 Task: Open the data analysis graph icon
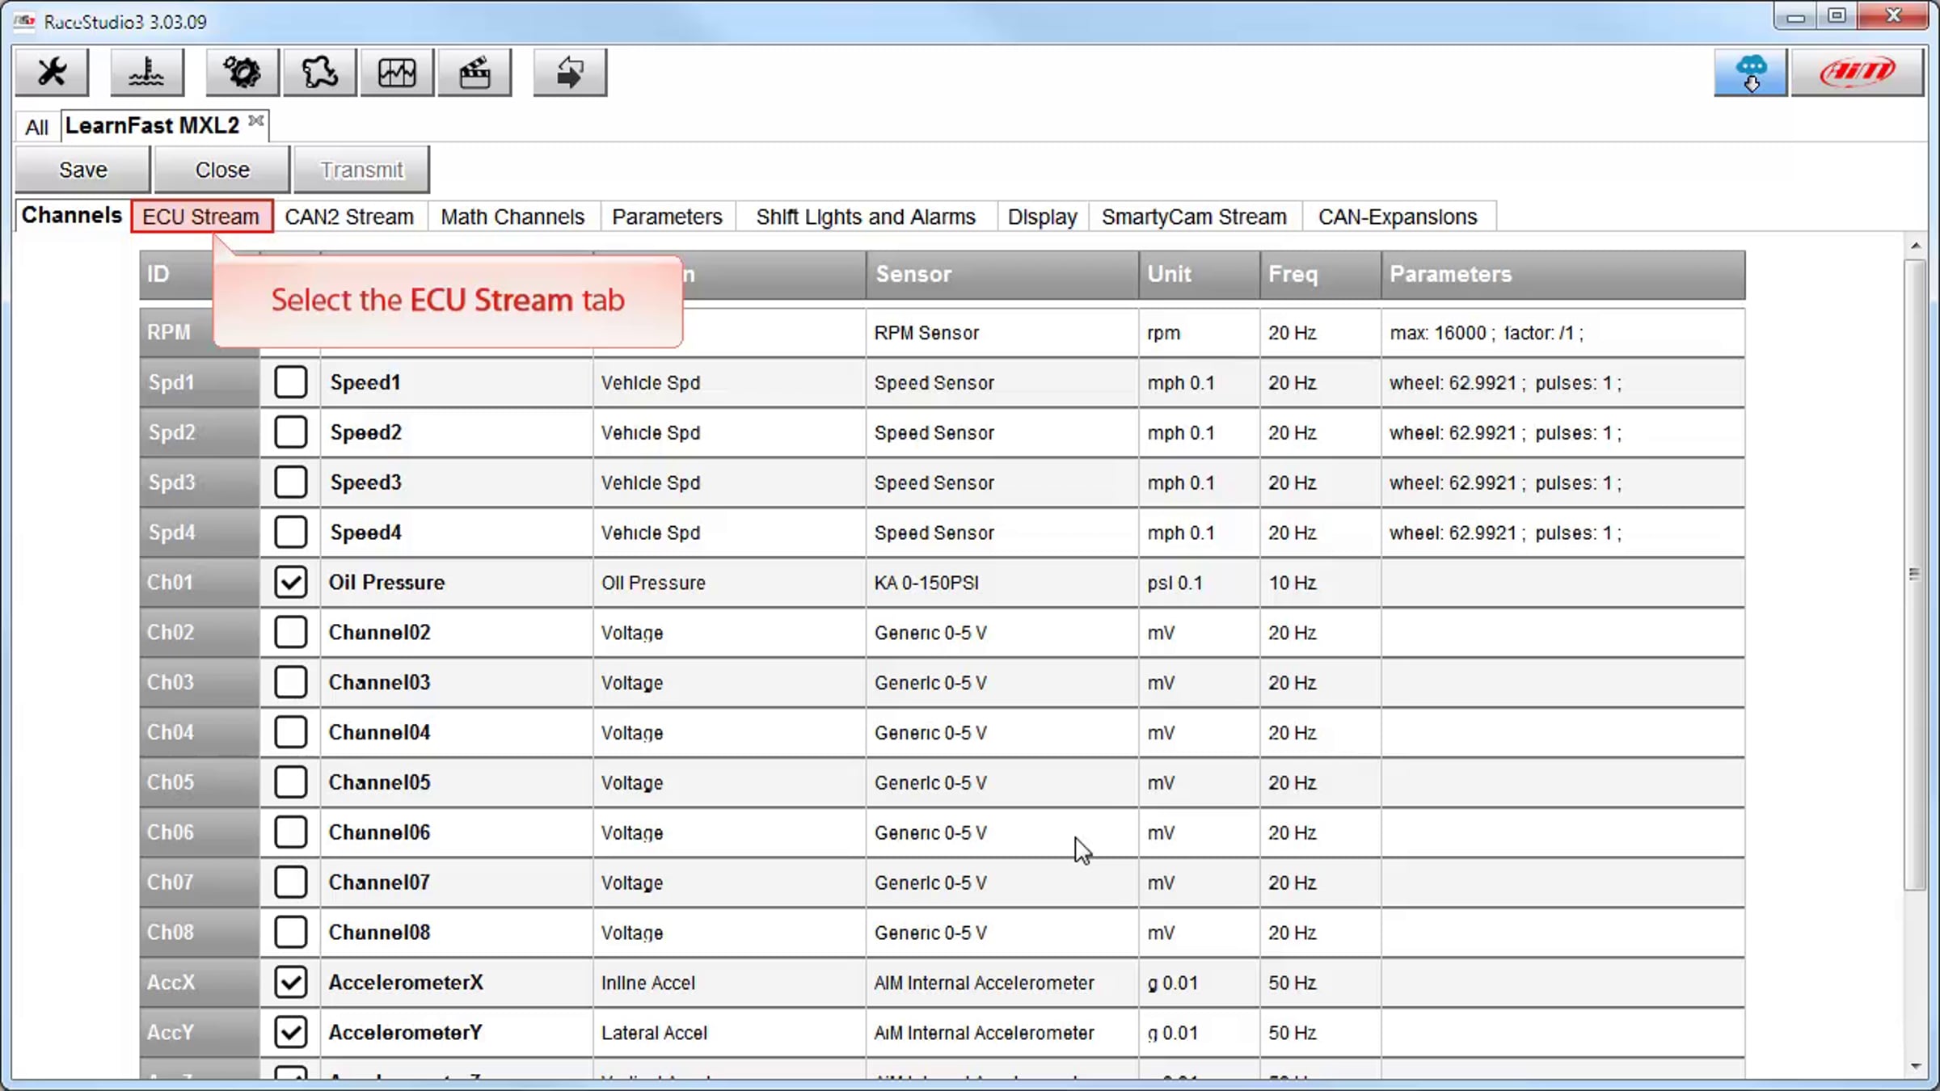pyautogui.click(x=397, y=73)
